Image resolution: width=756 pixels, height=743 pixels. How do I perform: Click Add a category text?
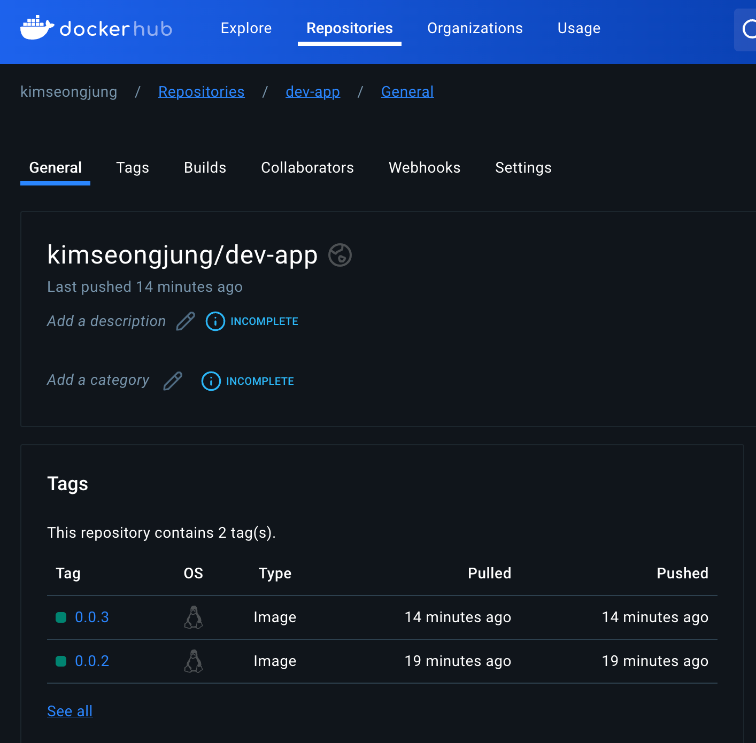pyautogui.click(x=98, y=381)
